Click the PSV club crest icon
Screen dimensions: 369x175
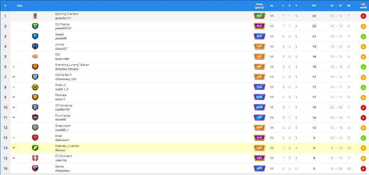point(35,57)
